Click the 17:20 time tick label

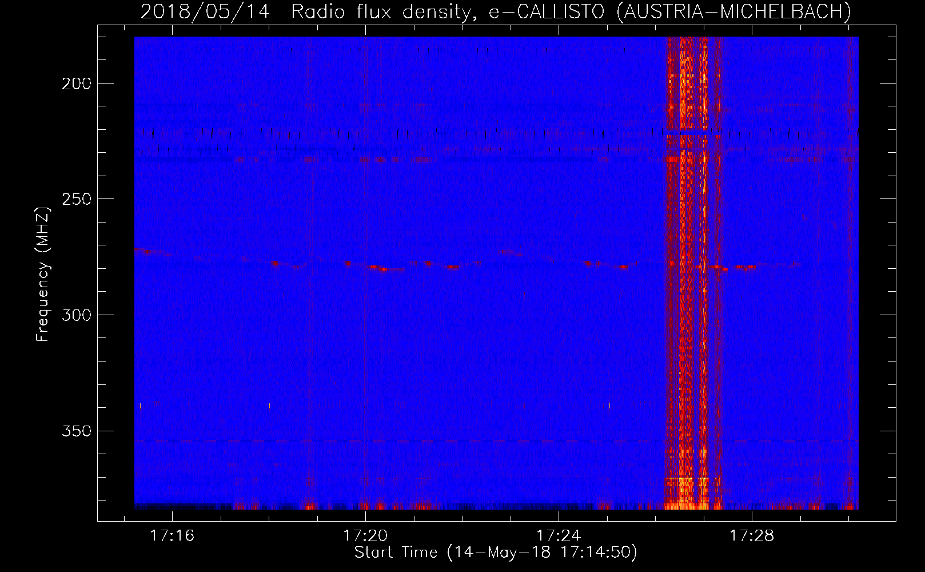(x=365, y=535)
